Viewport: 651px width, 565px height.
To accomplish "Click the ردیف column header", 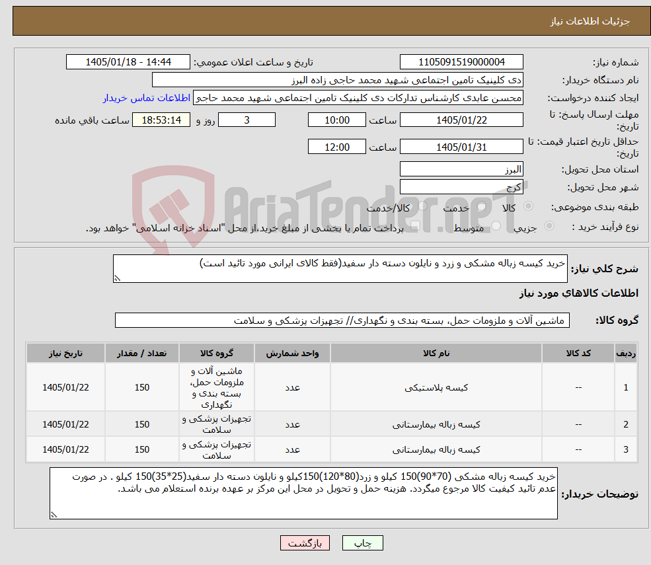I will (626, 353).
